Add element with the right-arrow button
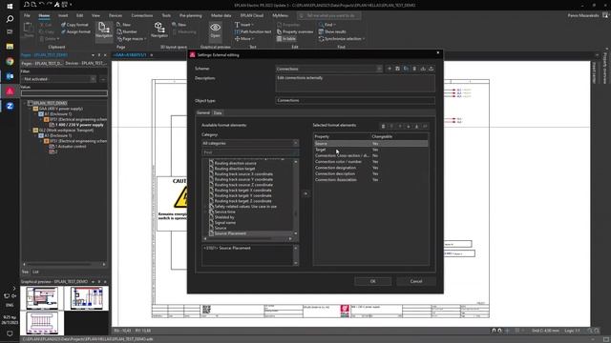 [305, 193]
